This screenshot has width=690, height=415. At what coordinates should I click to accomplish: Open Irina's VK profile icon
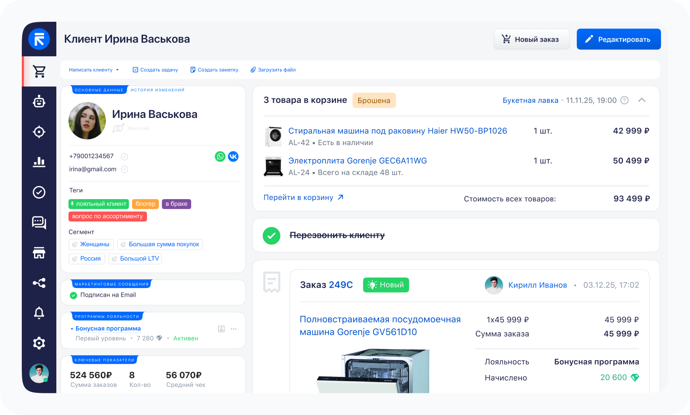point(233,156)
